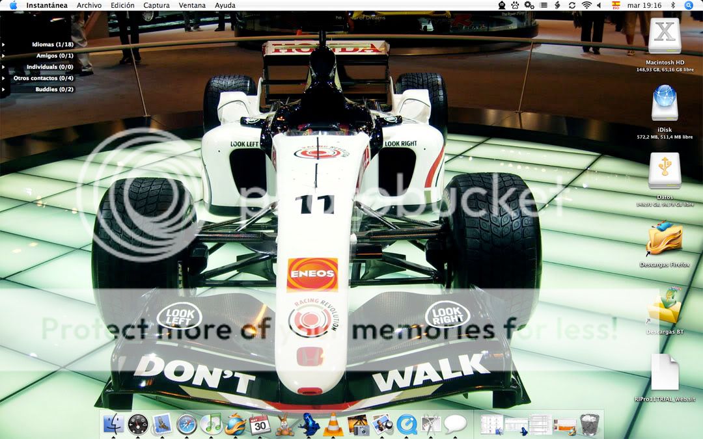Expand the Otros contactos group

coord(4,78)
